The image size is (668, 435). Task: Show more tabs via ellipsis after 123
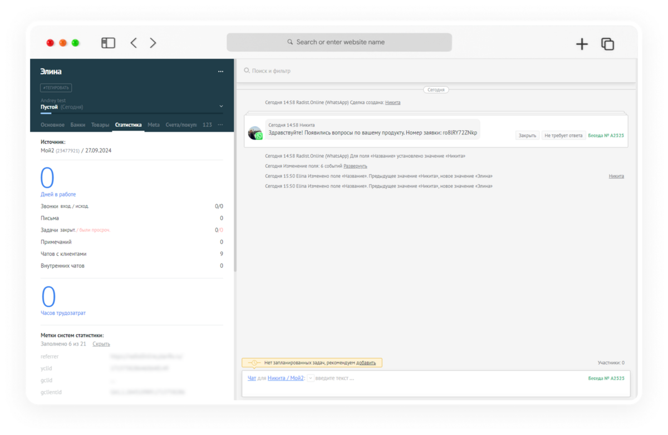[220, 125]
